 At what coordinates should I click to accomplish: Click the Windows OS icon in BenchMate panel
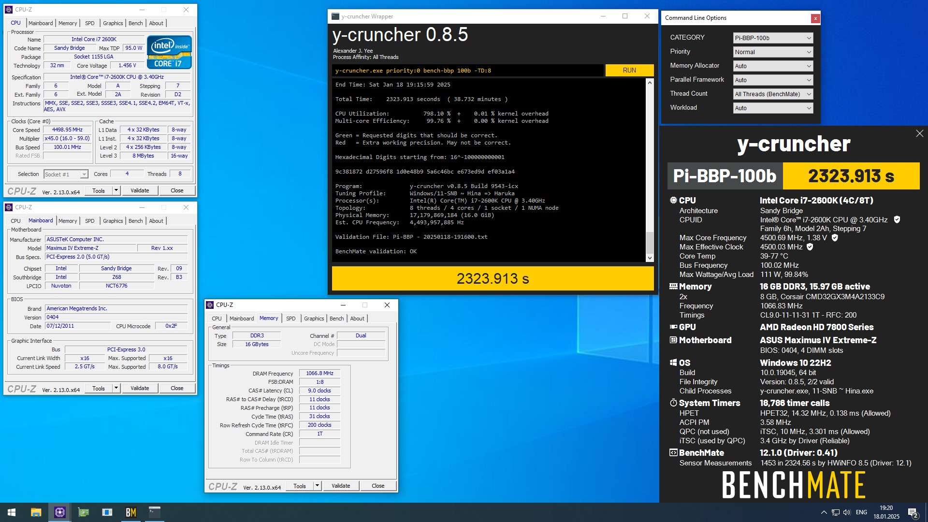[x=673, y=362]
